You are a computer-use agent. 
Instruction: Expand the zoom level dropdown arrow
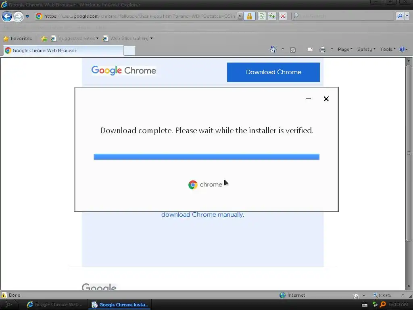coord(403,295)
